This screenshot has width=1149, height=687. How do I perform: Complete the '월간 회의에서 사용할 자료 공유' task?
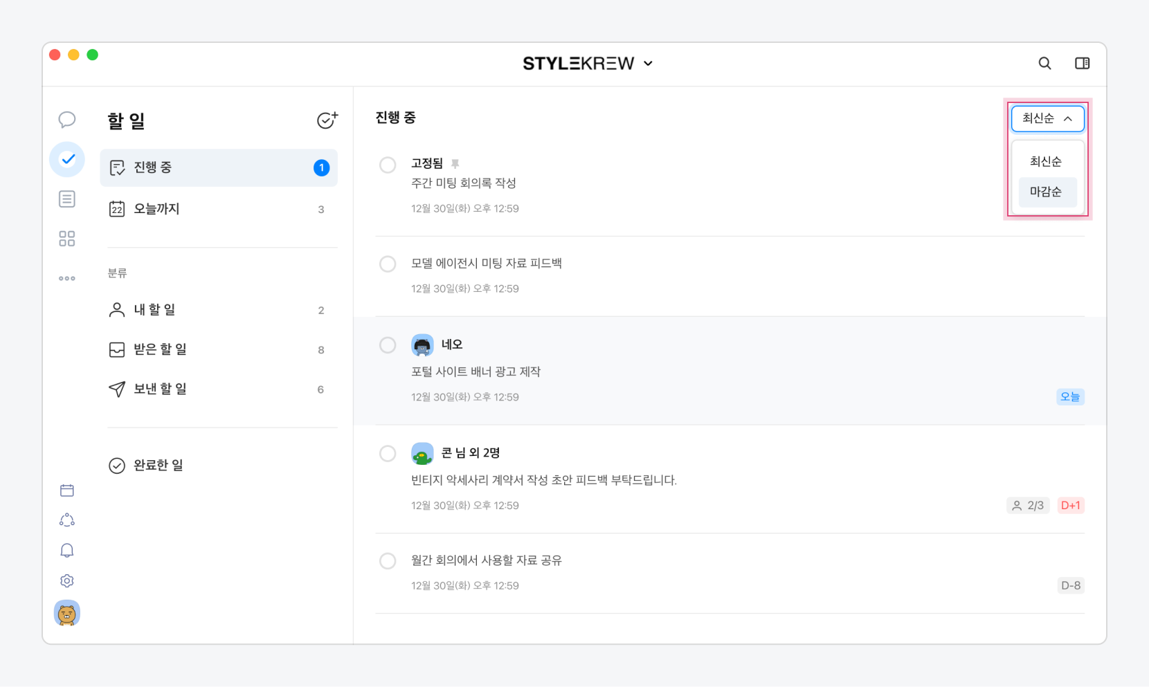pyautogui.click(x=388, y=561)
